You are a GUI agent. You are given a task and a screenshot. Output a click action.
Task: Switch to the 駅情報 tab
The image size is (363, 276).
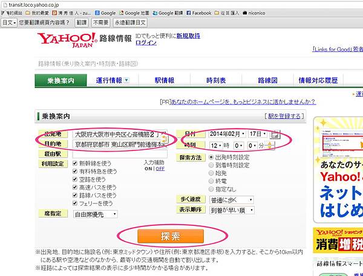(165, 80)
